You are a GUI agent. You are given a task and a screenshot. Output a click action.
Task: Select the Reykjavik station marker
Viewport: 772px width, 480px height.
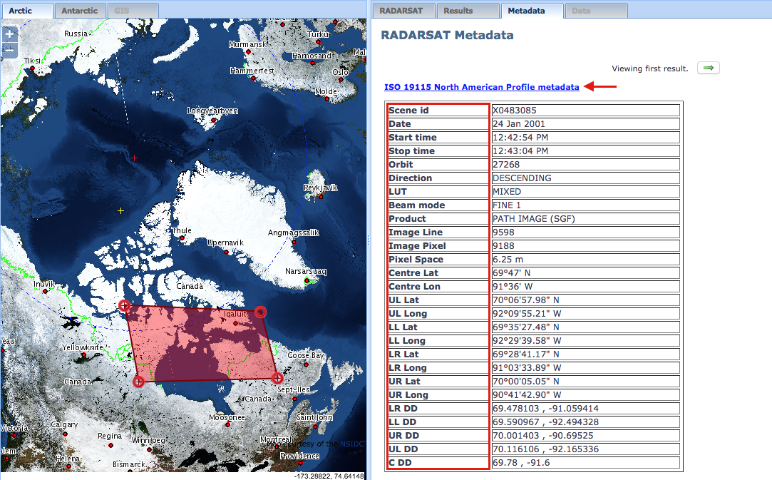tap(321, 197)
